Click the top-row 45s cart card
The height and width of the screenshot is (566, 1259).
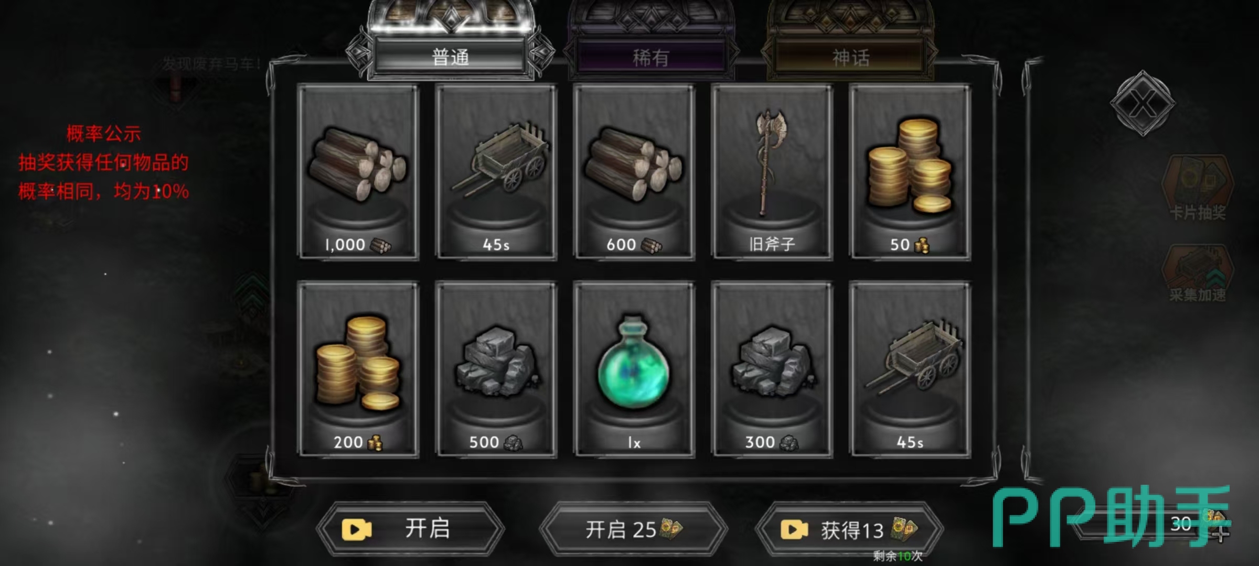pyautogui.click(x=496, y=172)
